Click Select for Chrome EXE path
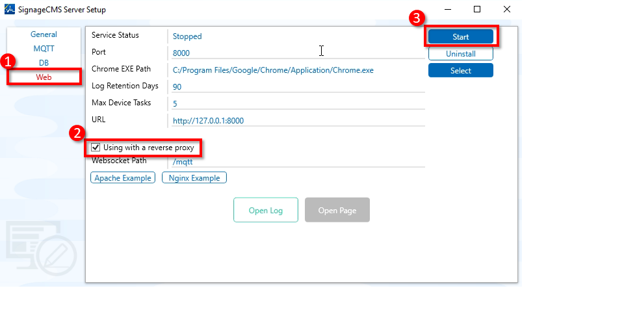 tap(460, 70)
